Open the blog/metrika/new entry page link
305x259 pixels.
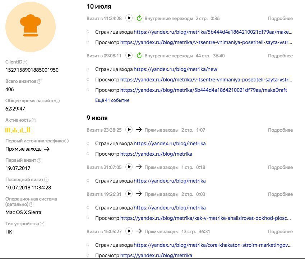tap(175, 69)
